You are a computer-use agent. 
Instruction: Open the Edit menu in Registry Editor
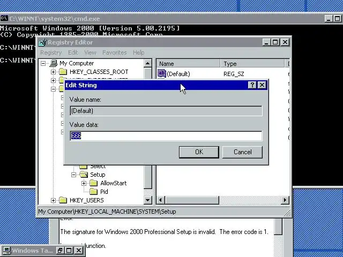[73, 52]
